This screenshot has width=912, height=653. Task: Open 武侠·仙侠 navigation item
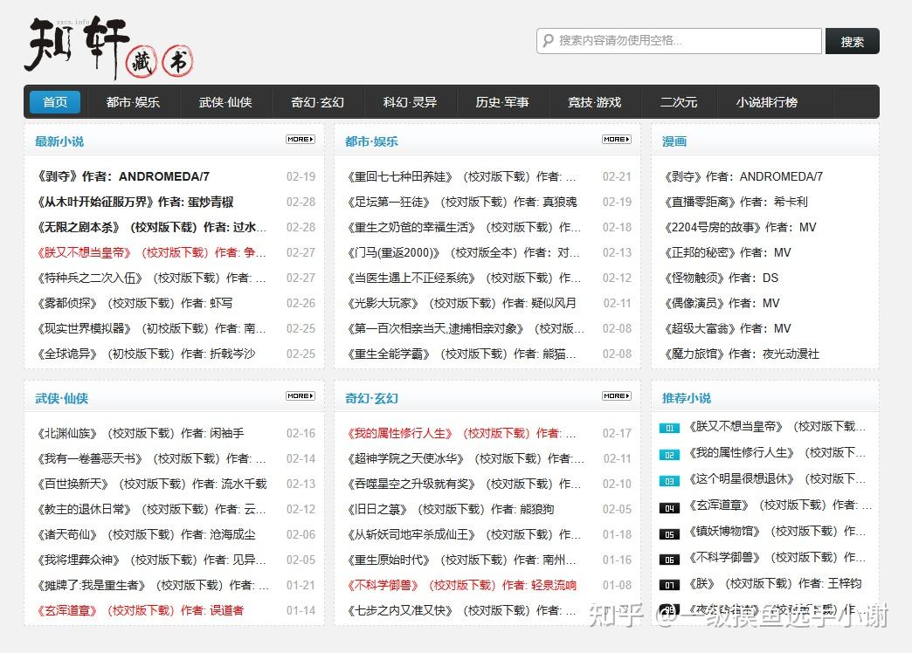click(x=225, y=102)
